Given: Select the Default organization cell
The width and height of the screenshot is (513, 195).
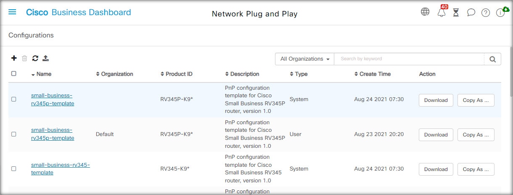Looking at the screenshot, I should (x=105, y=134).
